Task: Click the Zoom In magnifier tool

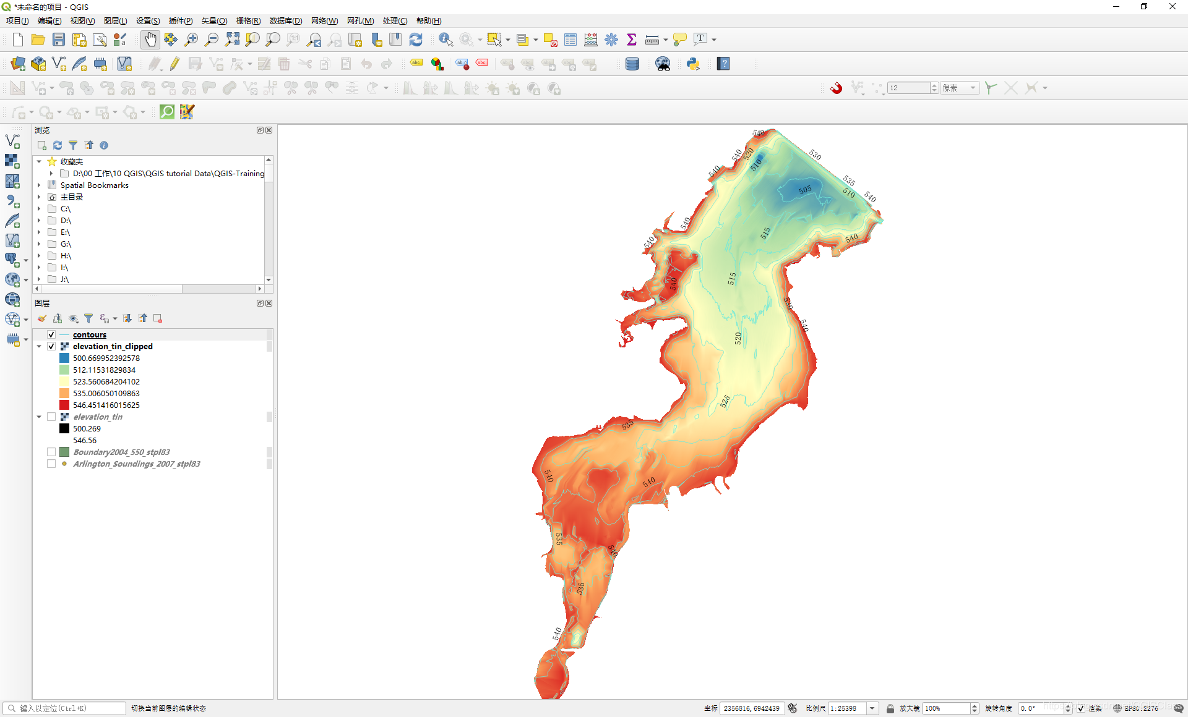Action: pos(191,40)
